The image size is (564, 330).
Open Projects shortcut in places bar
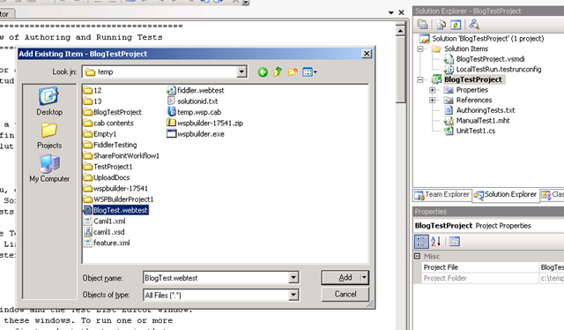[49, 136]
